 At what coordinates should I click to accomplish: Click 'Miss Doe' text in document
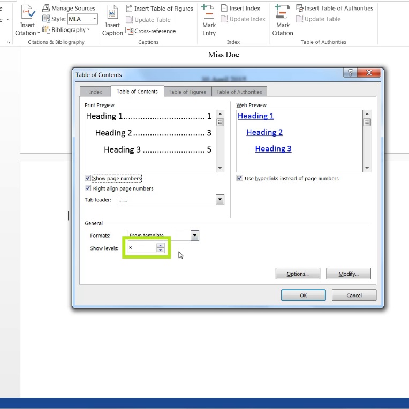tap(224, 55)
